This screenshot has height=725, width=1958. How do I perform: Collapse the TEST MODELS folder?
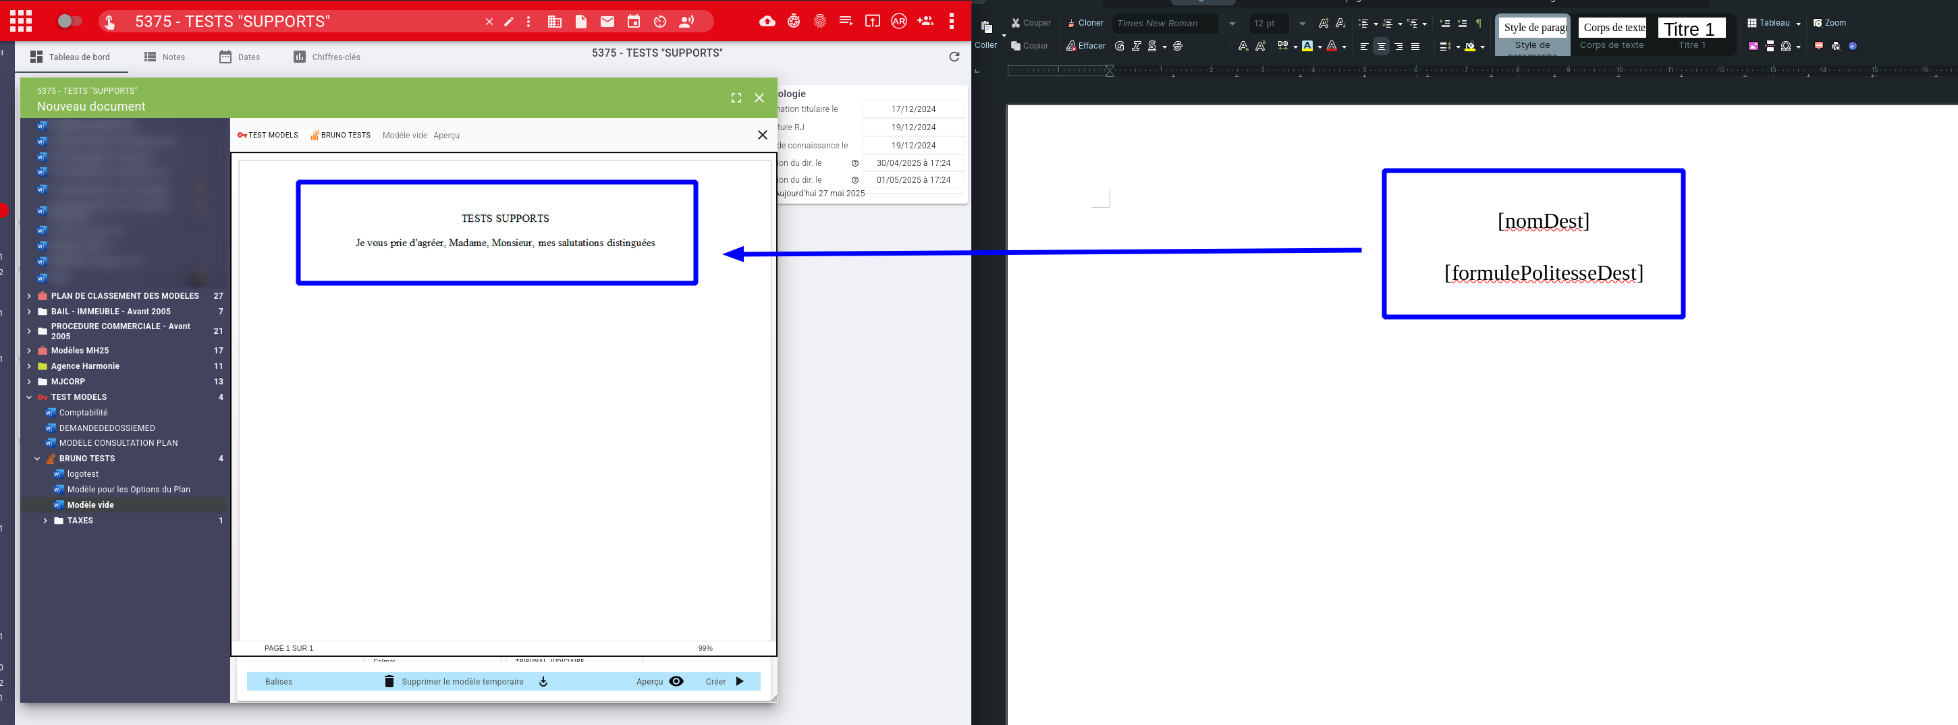29,397
